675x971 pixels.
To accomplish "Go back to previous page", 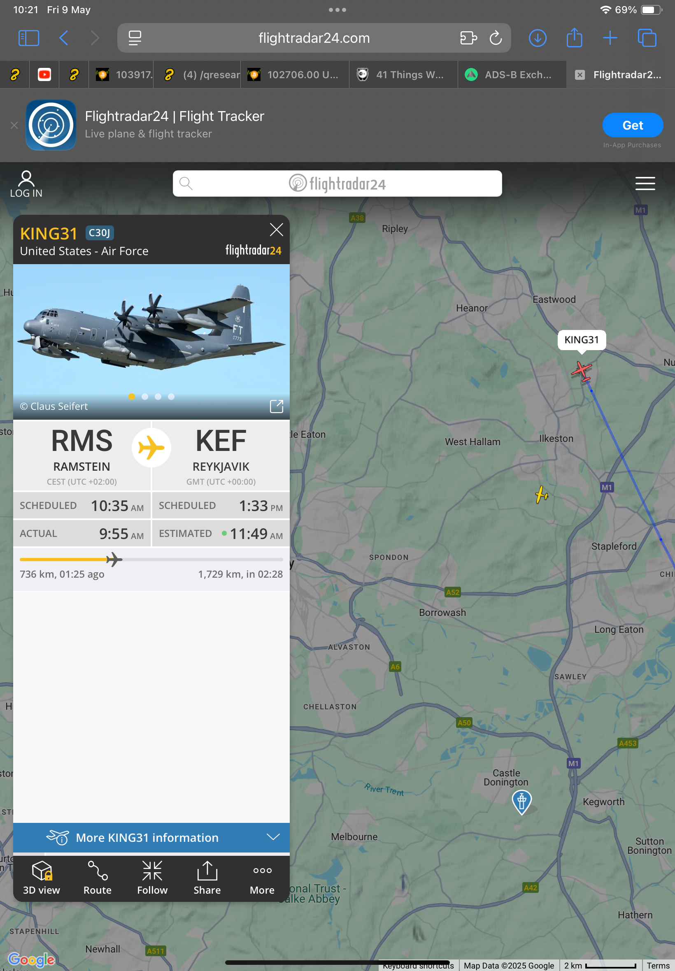I will coord(63,38).
